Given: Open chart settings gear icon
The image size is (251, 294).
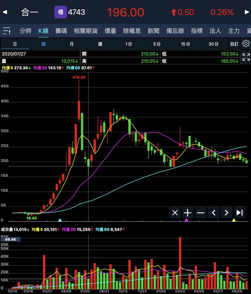Looking at the screenshot, I should click(x=245, y=44).
